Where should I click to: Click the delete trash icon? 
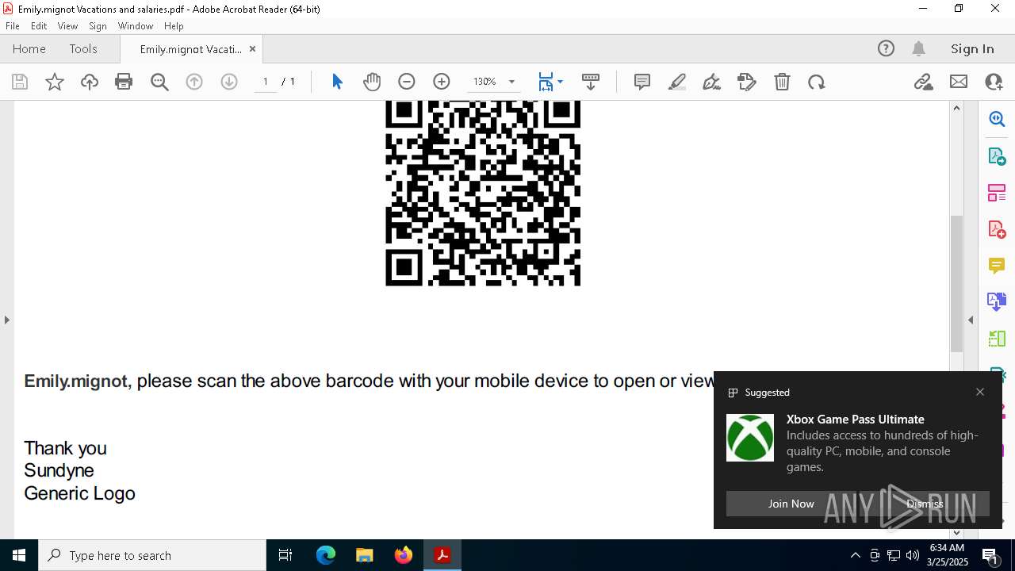tap(782, 82)
